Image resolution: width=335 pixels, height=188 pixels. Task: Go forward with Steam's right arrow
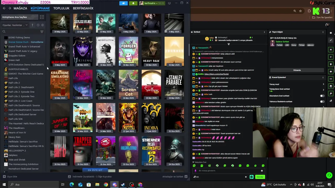(10, 8)
